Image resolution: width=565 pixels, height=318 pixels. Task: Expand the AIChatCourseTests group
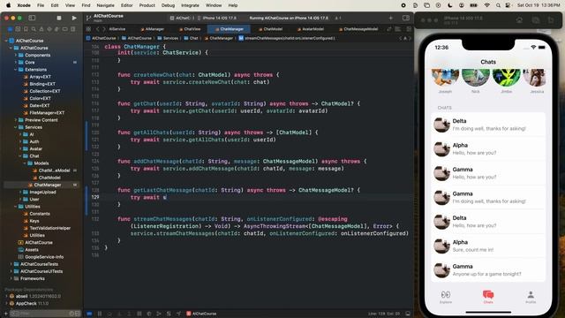(11, 264)
